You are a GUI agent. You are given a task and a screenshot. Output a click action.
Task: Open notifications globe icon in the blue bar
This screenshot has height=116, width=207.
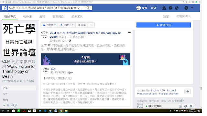[x=177, y=8]
